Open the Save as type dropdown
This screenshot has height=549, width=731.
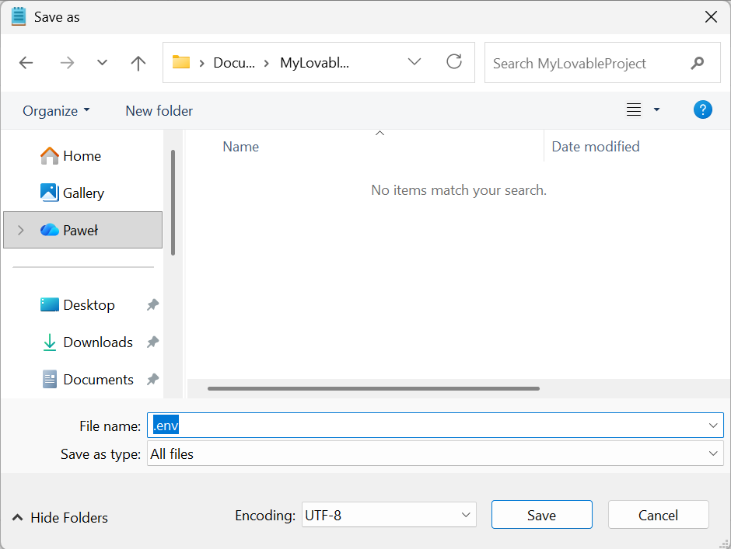[712, 453]
